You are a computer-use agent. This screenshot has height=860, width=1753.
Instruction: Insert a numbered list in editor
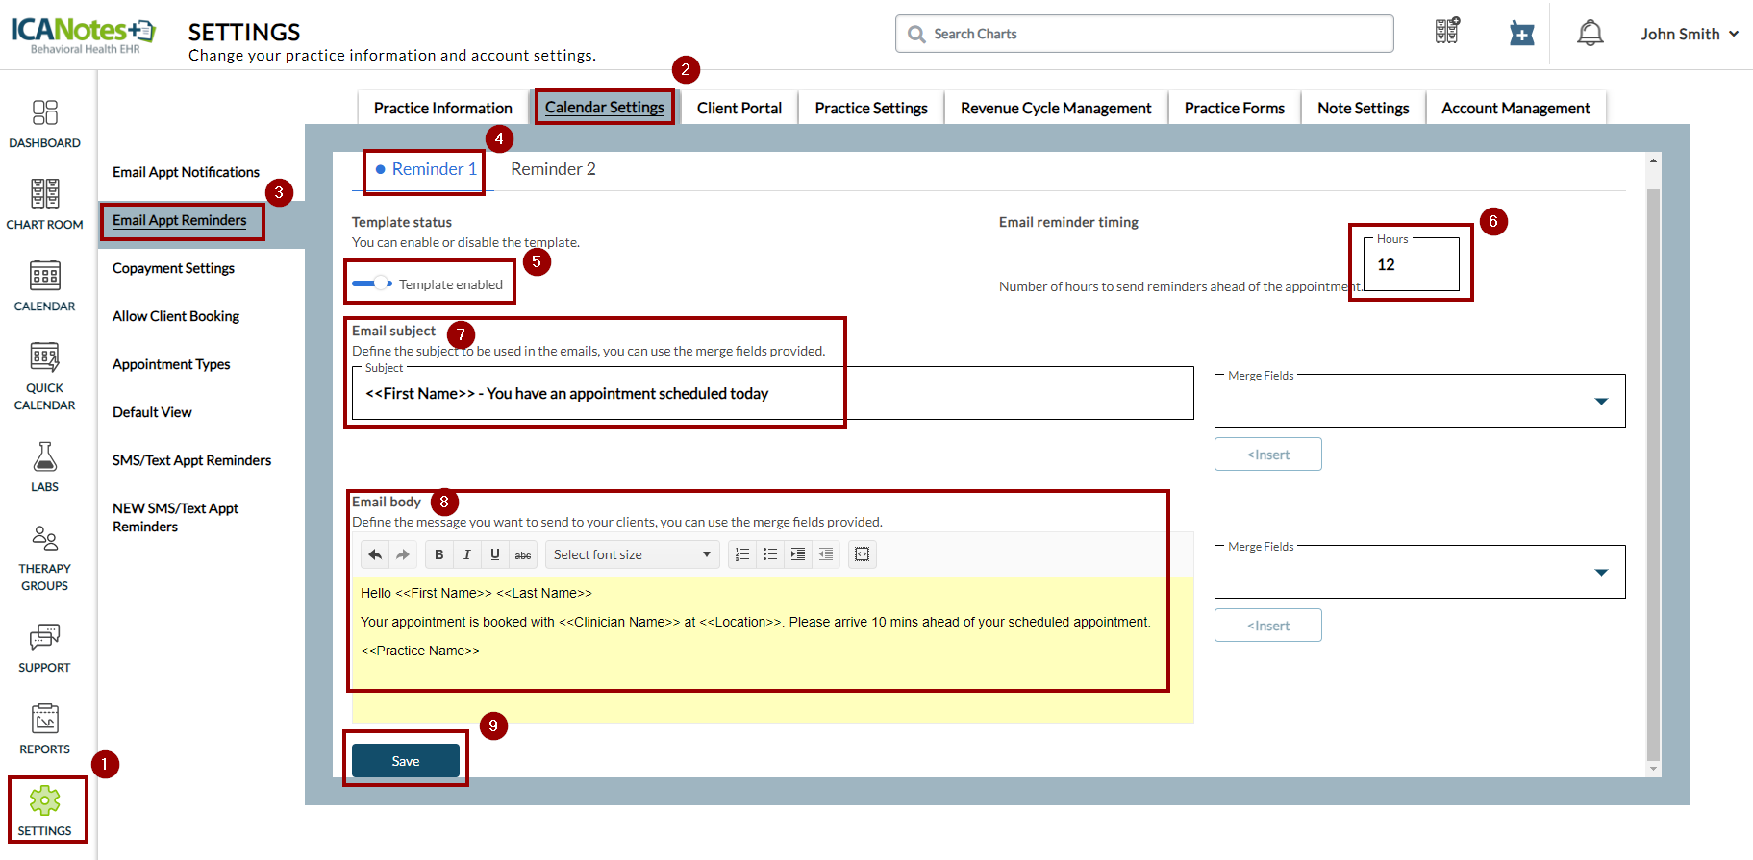click(742, 554)
